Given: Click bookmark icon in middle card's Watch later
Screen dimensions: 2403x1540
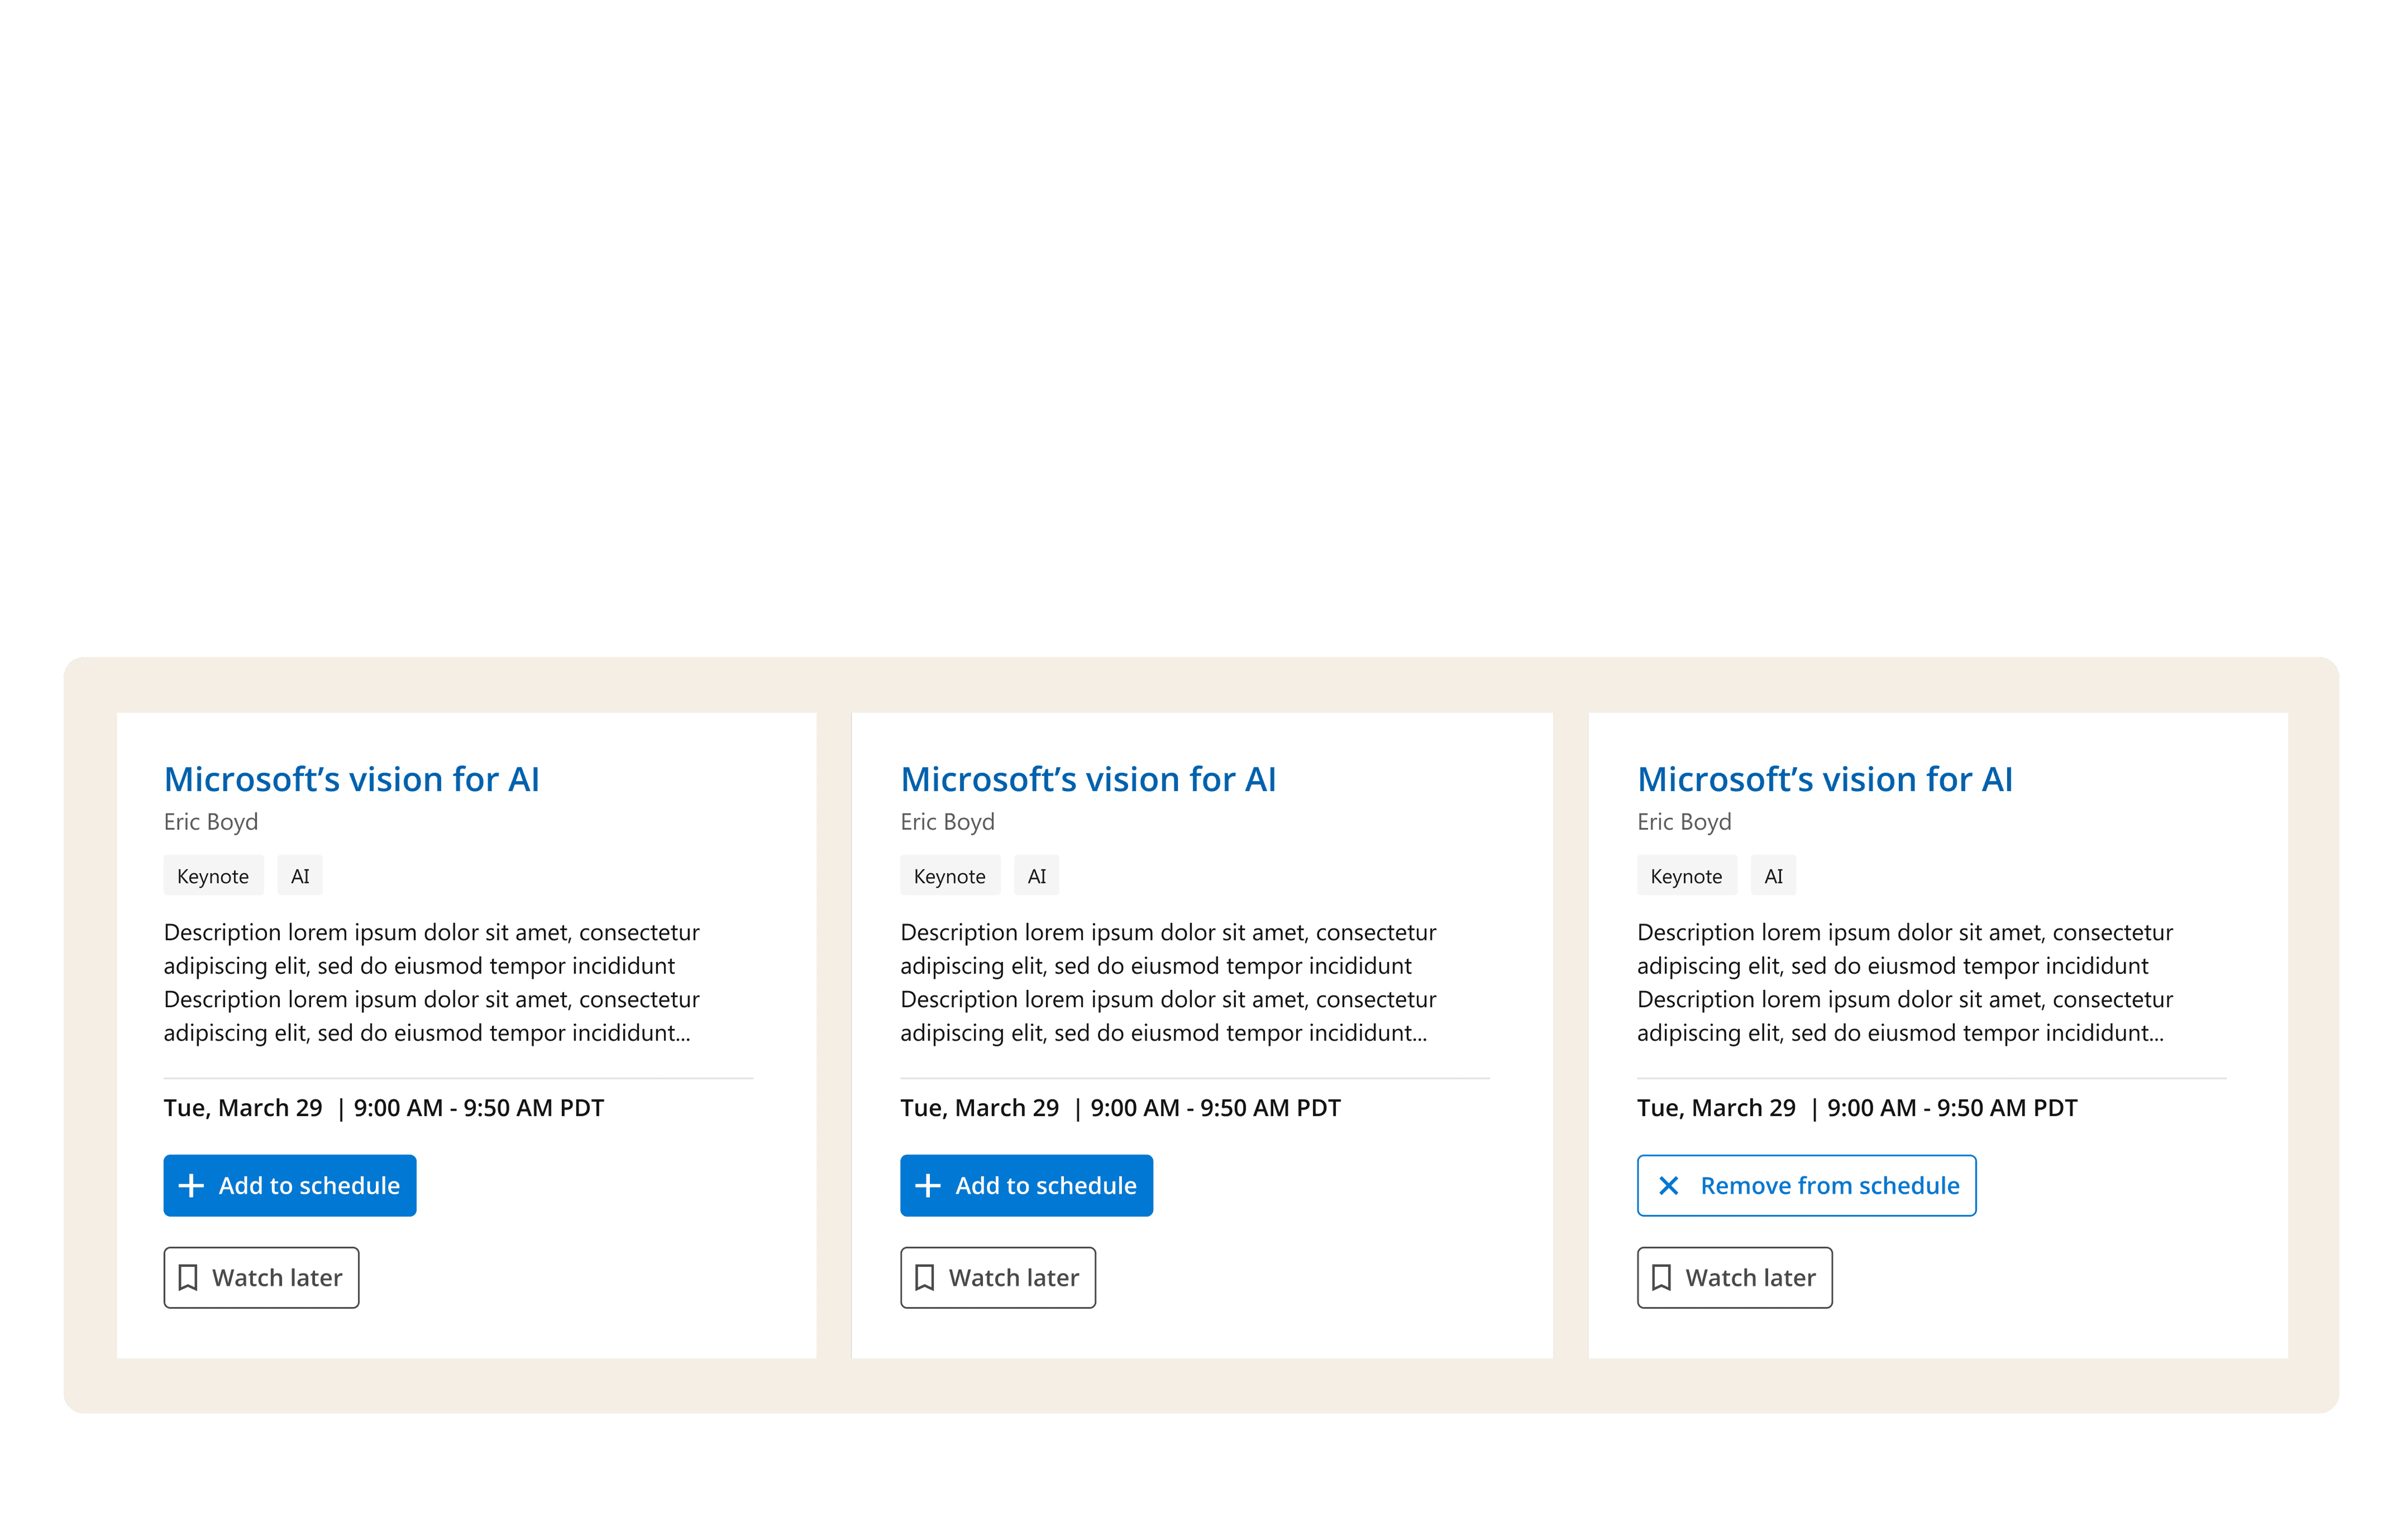Looking at the screenshot, I should [925, 1278].
